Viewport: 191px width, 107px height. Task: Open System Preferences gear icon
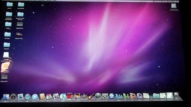105,96
